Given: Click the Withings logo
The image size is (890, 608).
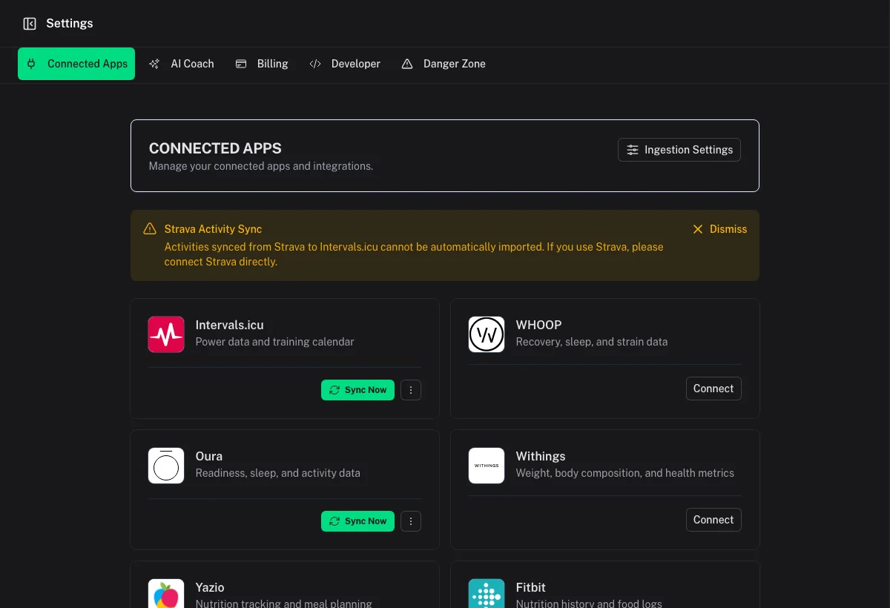Looking at the screenshot, I should pos(487,466).
